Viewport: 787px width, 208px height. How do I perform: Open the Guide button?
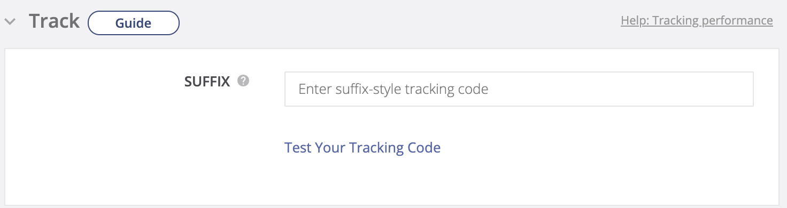133,23
